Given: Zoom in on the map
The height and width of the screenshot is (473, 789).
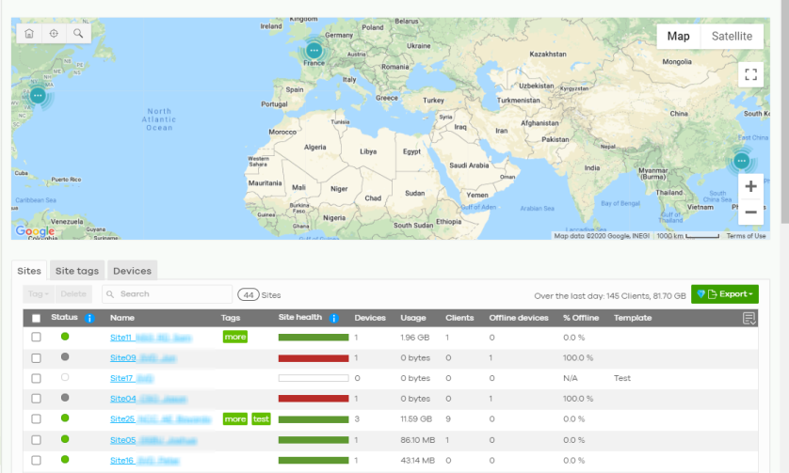Looking at the screenshot, I should coord(750,186).
